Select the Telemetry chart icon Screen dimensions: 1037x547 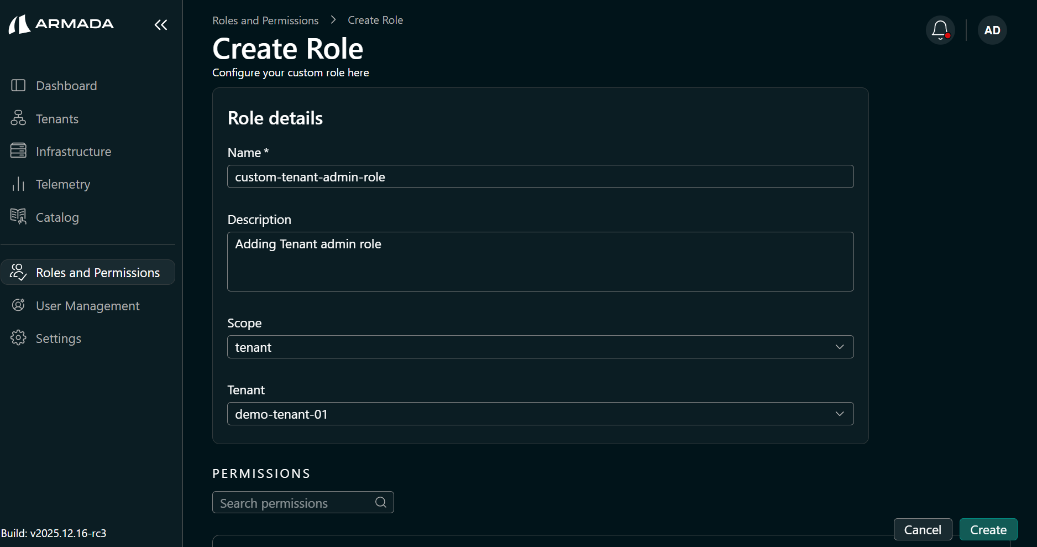(18, 184)
